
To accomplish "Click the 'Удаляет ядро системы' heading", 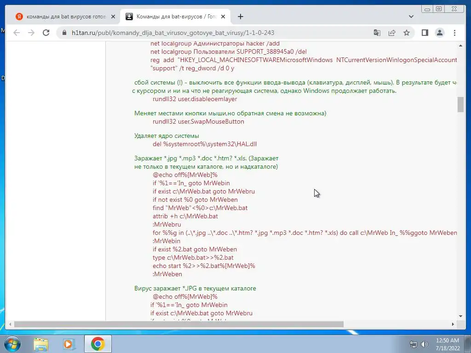I will (167, 136).
